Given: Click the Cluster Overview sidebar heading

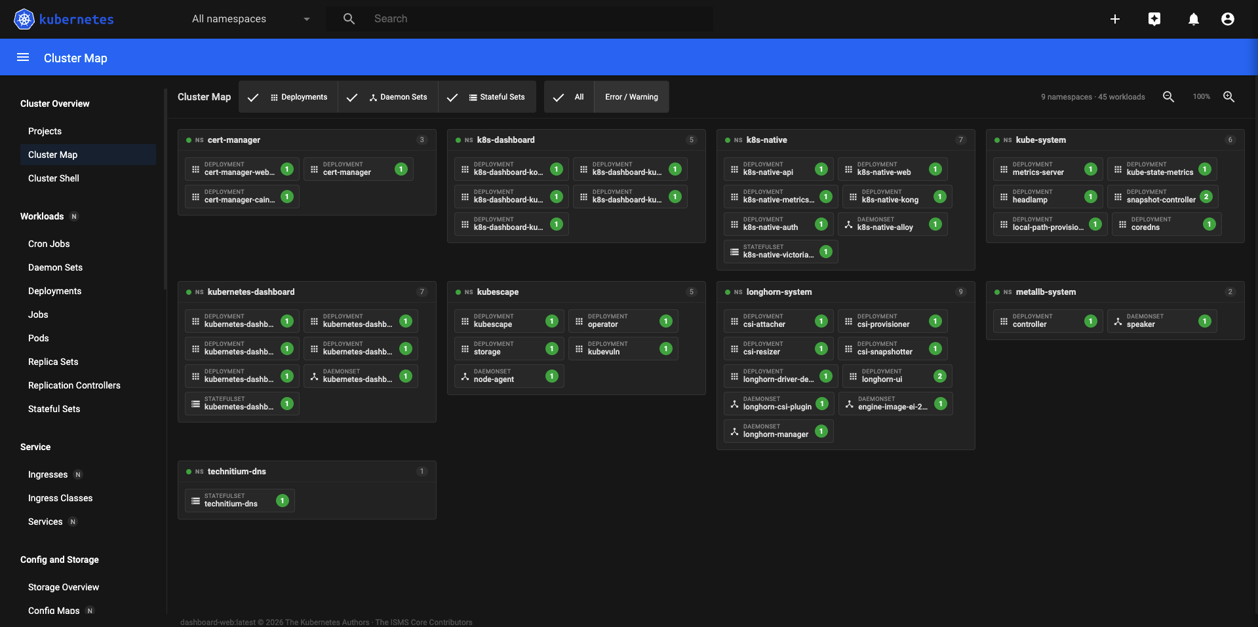Looking at the screenshot, I should tap(55, 104).
